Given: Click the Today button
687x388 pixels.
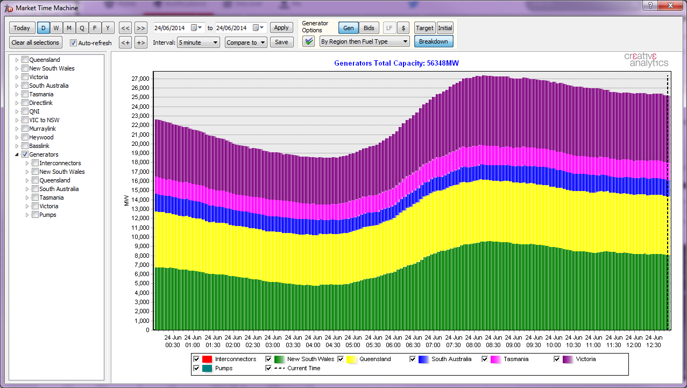Looking at the screenshot, I should click(x=22, y=28).
